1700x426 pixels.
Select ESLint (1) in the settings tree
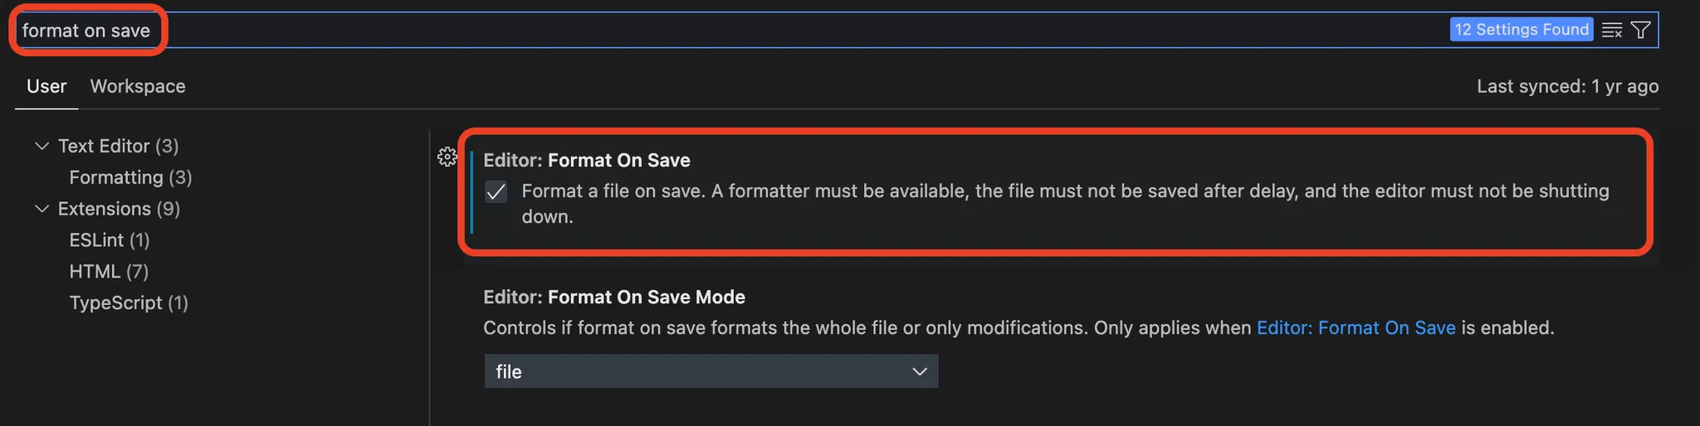[x=110, y=240]
